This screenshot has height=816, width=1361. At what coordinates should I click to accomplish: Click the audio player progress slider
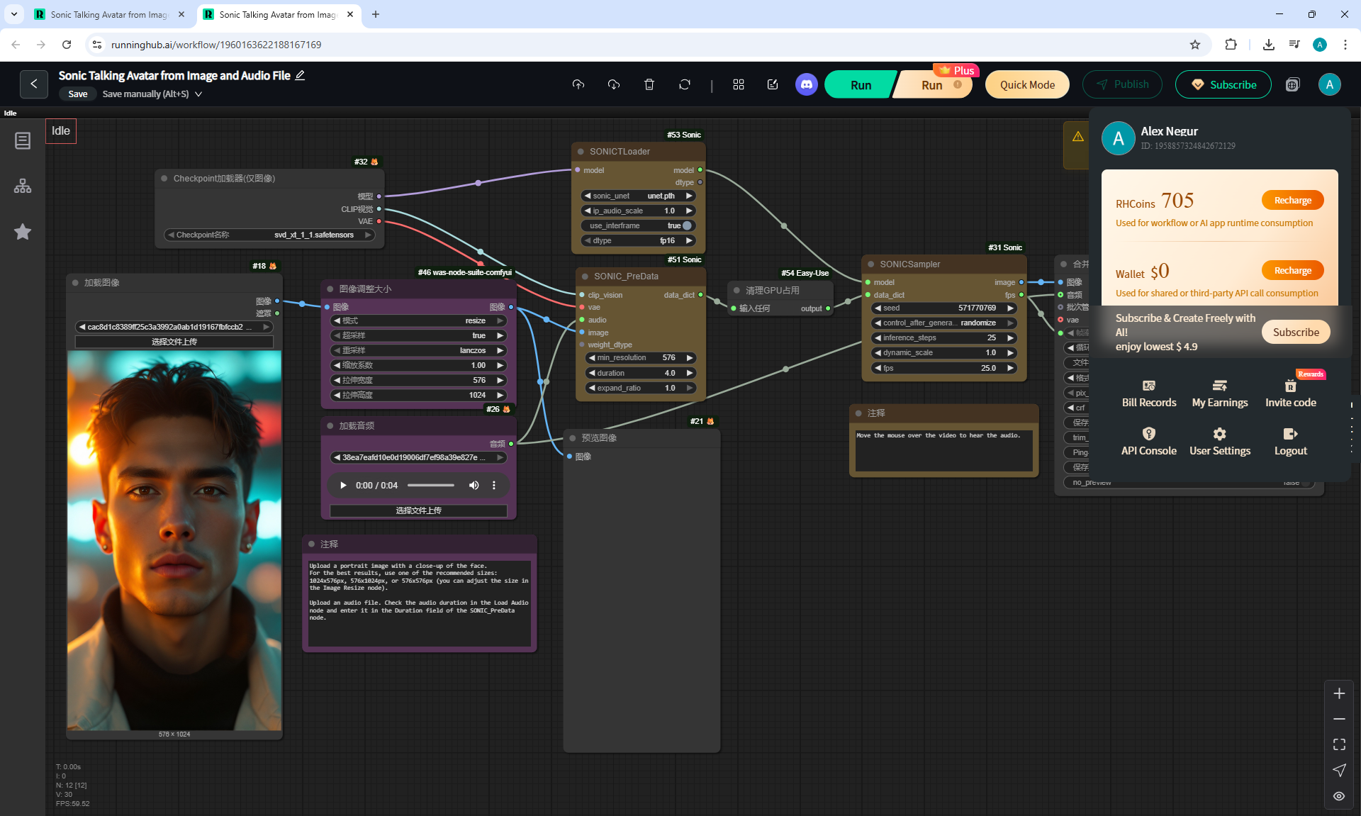pyautogui.click(x=430, y=485)
